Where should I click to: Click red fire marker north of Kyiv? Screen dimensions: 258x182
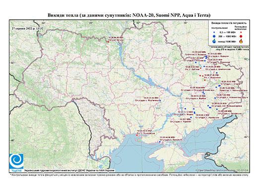[x=108, y=42]
